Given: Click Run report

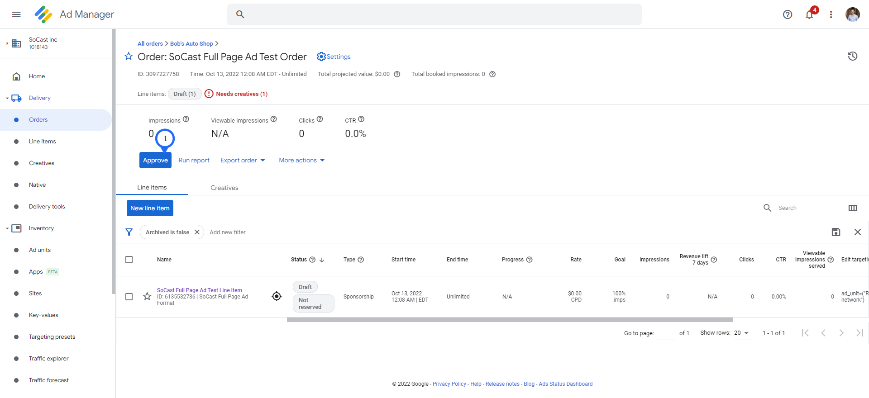Looking at the screenshot, I should coord(194,160).
